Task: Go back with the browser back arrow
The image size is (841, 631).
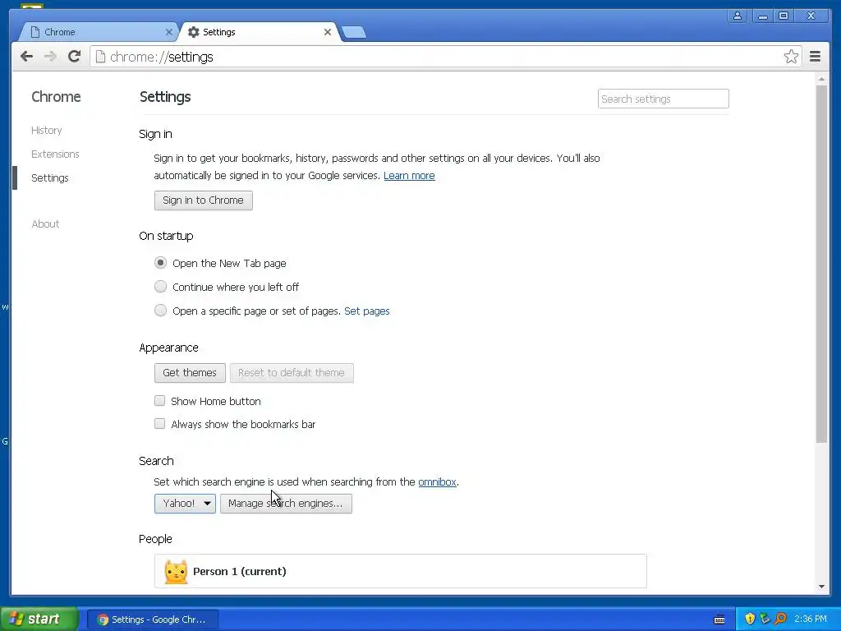Action: (x=26, y=57)
